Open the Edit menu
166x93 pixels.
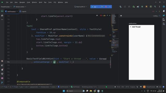pyautogui.click(x=11, y=2)
